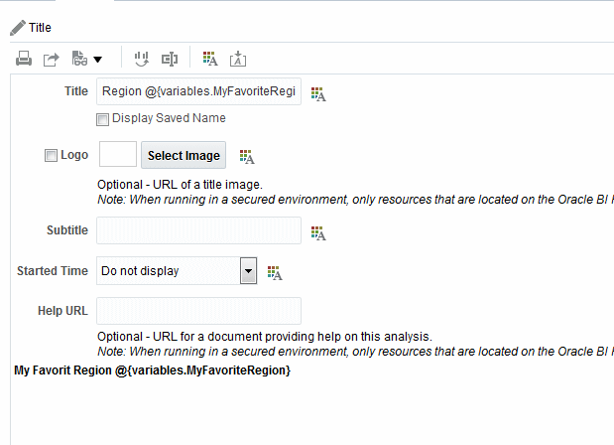This screenshot has height=445, width=614.
Task: Click the format container icon in toolbar
Action: coord(210,59)
